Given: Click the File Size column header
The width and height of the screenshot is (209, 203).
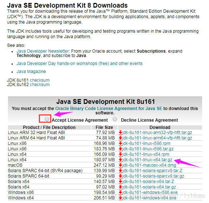Looking at the screenshot, I should coord(104,127).
